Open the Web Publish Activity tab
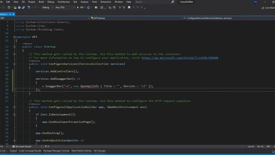The height and width of the screenshot is (155, 275). (81, 151)
